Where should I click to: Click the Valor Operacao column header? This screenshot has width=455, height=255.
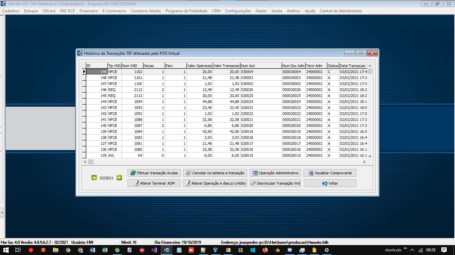pos(200,66)
